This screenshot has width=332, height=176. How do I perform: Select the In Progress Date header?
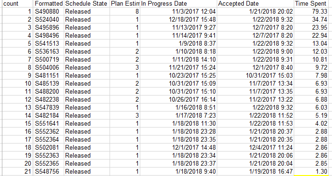(x=179, y=4)
